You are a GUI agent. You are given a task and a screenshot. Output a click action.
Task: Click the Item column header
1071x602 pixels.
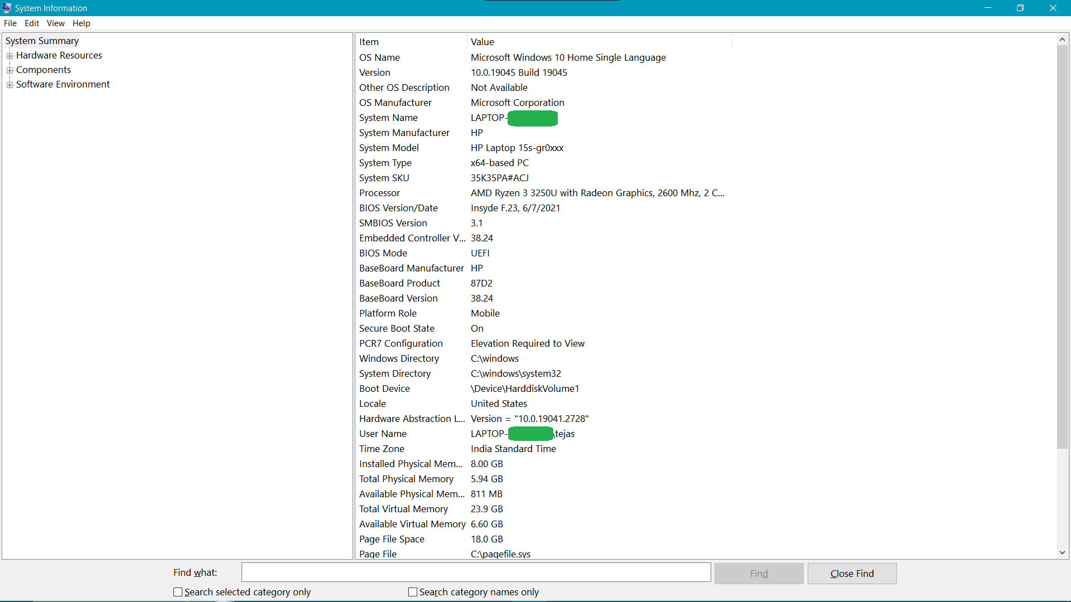click(411, 42)
